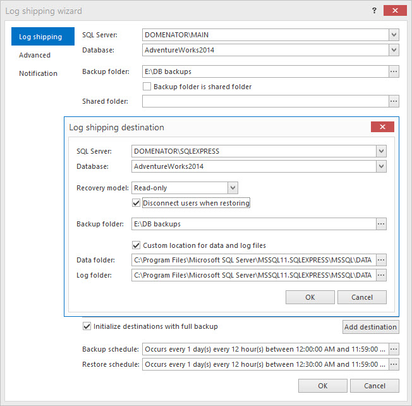Open help with the question mark icon
Screen dimensions: 412x406
(x=374, y=11)
